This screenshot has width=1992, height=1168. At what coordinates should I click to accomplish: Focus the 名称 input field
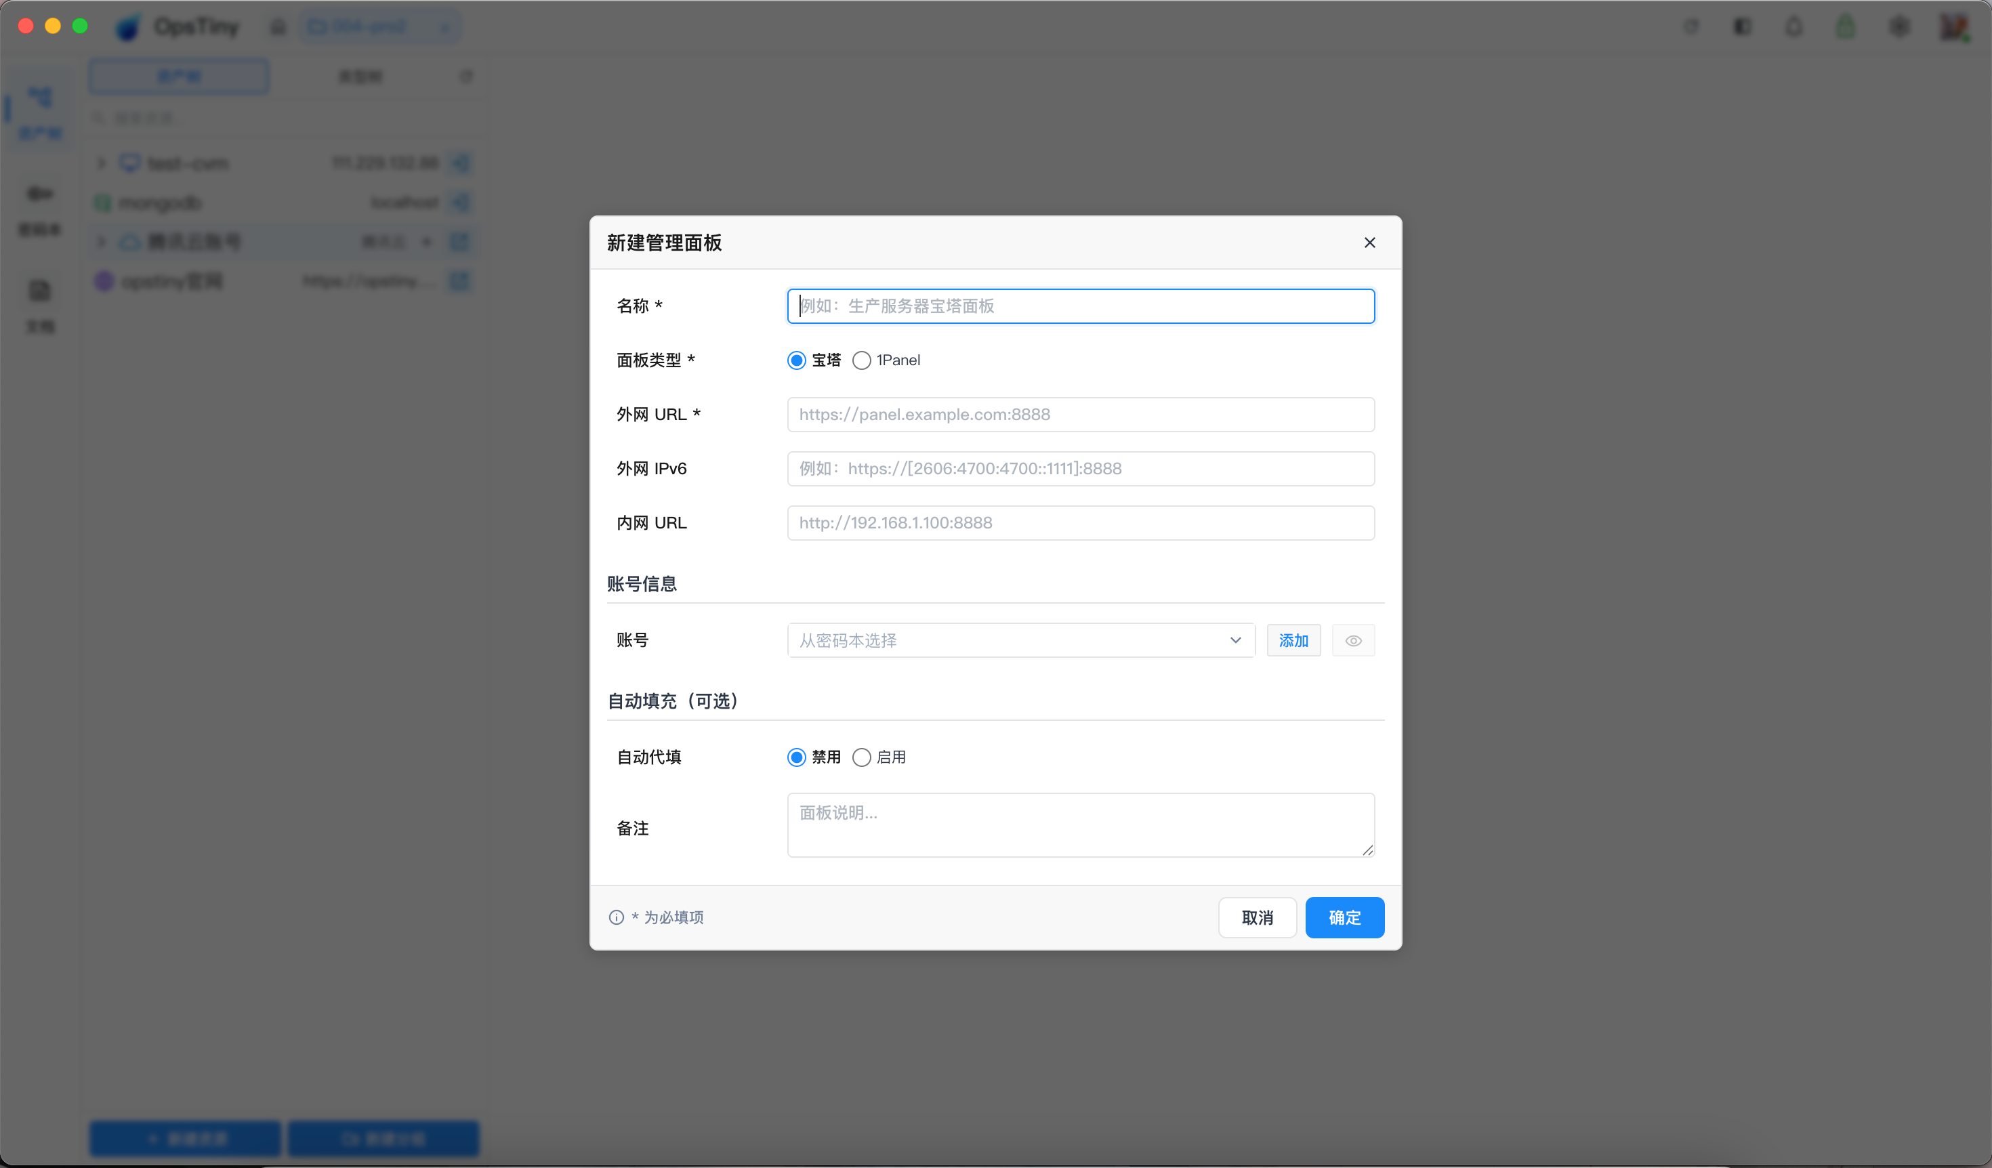tap(1081, 306)
